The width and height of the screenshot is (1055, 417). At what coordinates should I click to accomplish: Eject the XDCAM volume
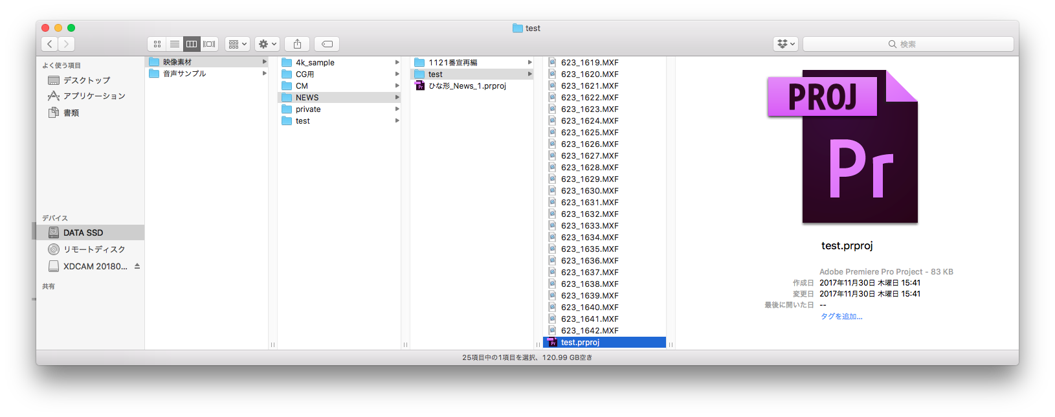(x=137, y=266)
